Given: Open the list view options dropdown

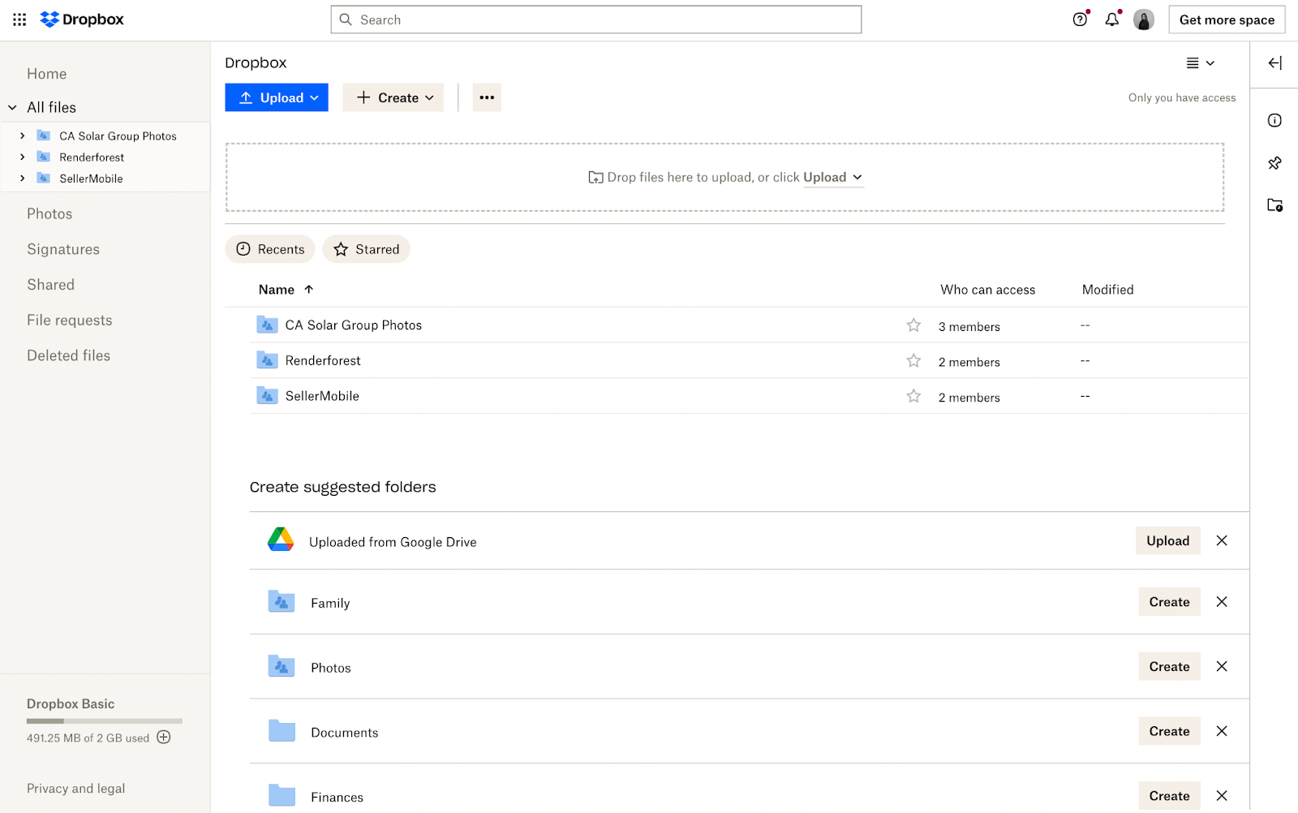Looking at the screenshot, I should click(1201, 63).
